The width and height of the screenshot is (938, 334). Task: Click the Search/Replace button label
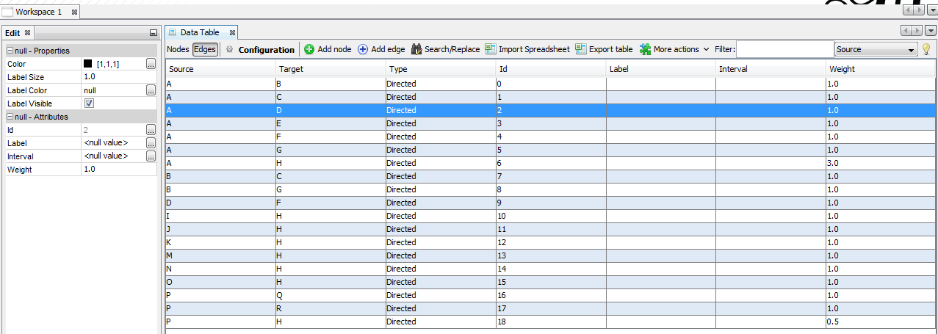452,49
